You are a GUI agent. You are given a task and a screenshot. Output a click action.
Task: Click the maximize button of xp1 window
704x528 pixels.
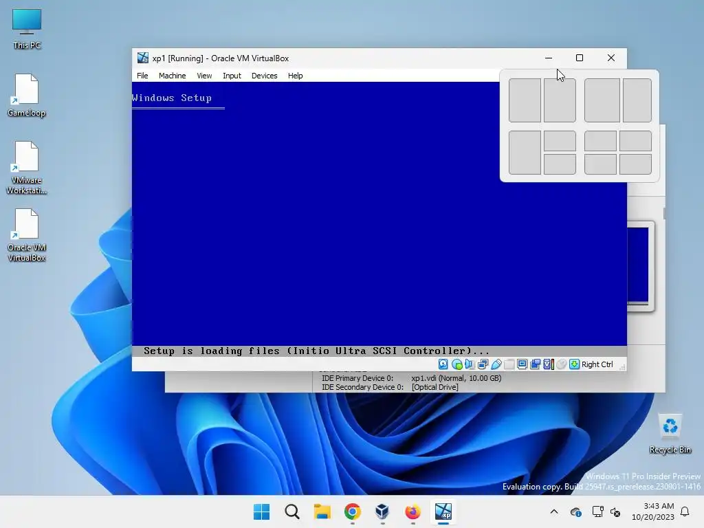pos(579,58)
